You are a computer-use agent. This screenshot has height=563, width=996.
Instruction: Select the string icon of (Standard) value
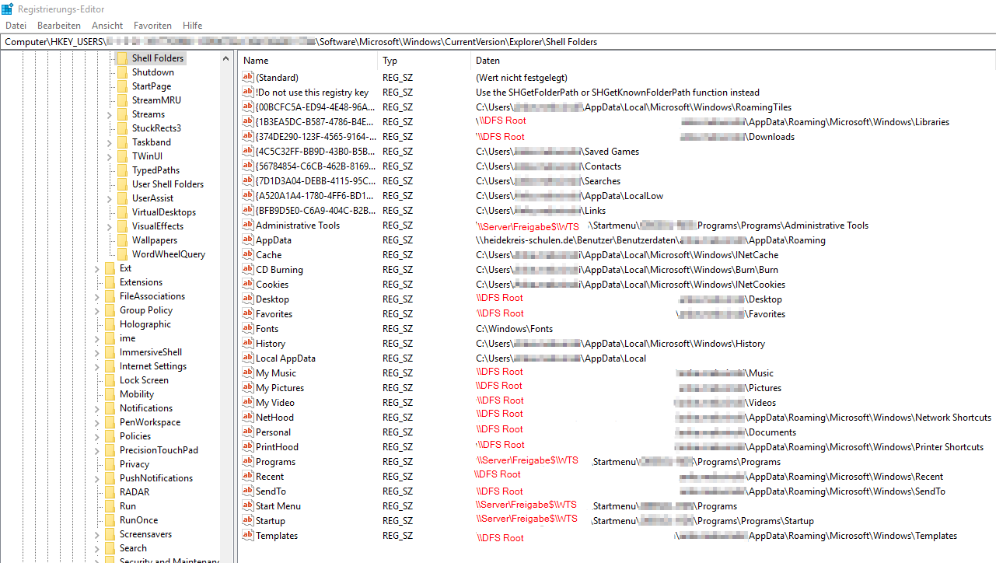(x=248, y=78)
